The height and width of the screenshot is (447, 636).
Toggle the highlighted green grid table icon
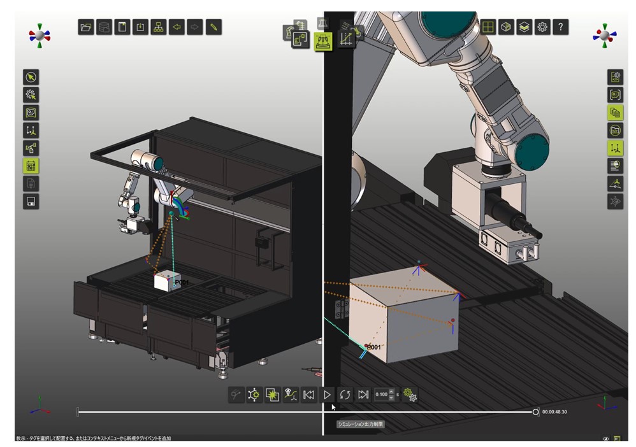coord(31,166)
